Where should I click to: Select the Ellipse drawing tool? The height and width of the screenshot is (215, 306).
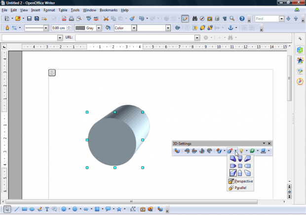pyautogui.click(x=32, y=209)
